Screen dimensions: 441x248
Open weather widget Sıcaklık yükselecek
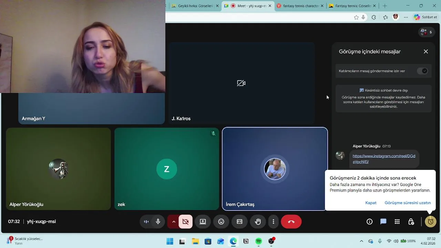(25, 241)
